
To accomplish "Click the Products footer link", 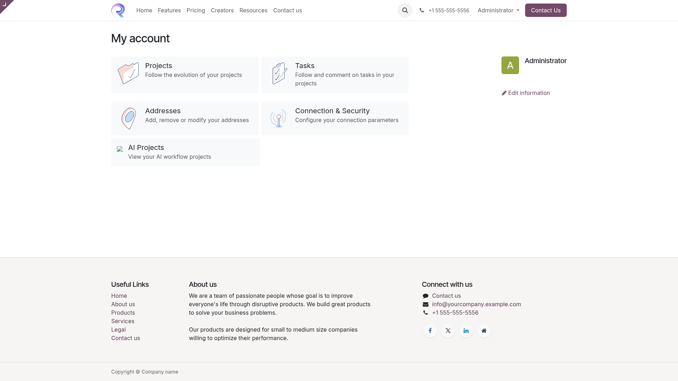I will (123, 313).
